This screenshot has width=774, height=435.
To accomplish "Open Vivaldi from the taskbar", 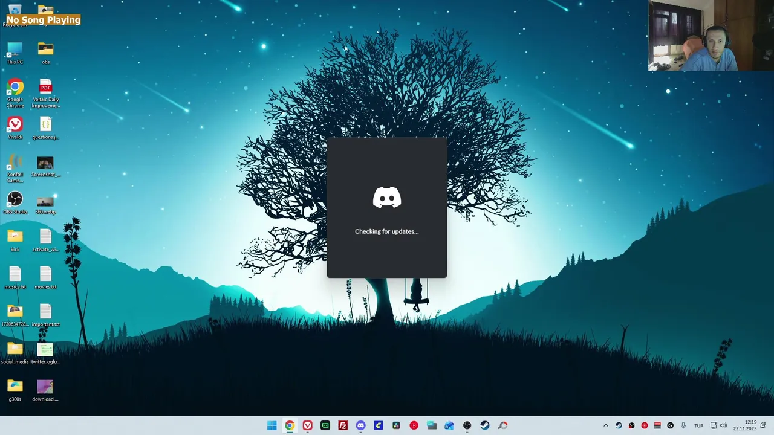I will (307, 425).
